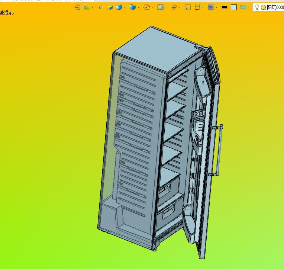Viewport: 284px width, 269px height.
Task: Open the scene environment tool icon
Action: tap(87, 7)
